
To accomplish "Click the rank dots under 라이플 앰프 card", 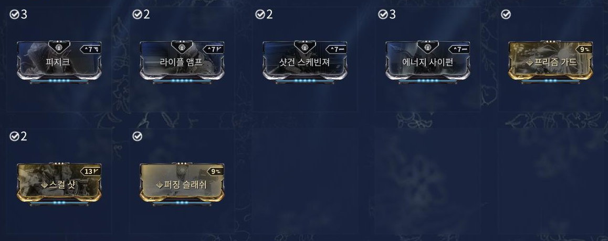I will point(182,81).
